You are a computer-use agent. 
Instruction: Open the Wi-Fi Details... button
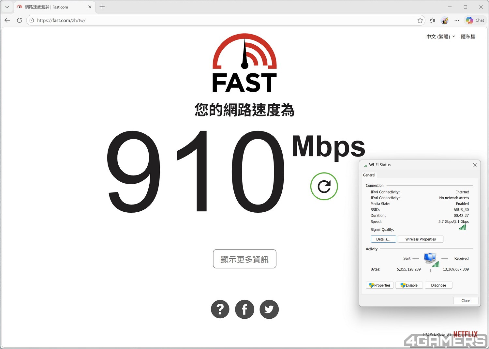click(383, 239)
